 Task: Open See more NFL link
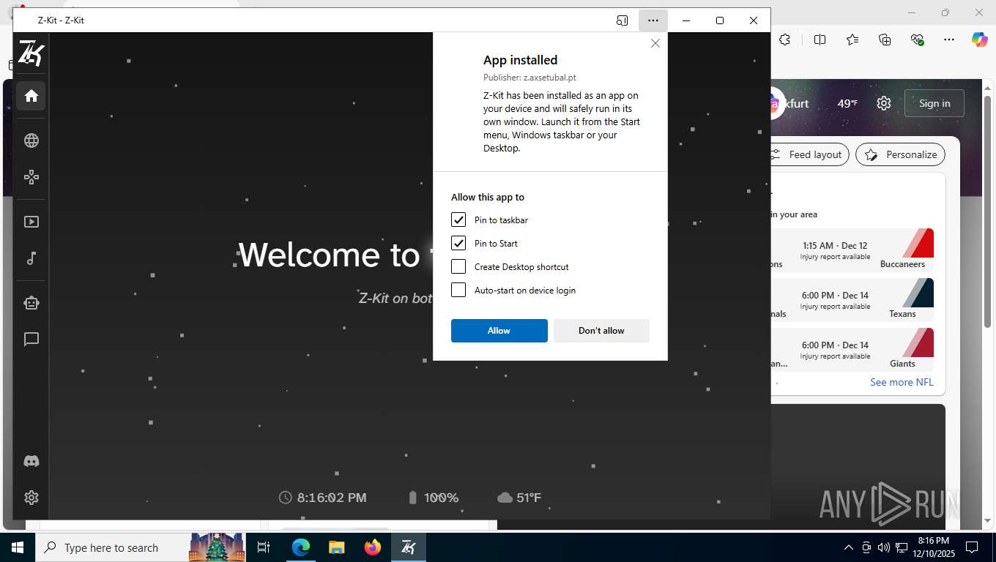[902, 382]
